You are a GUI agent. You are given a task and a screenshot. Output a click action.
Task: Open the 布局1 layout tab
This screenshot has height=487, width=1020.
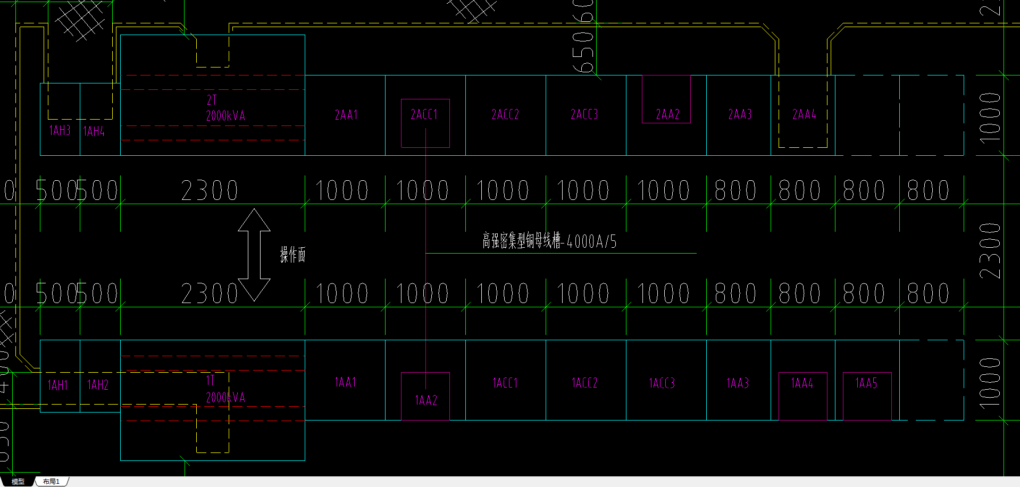[x=51, y=482]
